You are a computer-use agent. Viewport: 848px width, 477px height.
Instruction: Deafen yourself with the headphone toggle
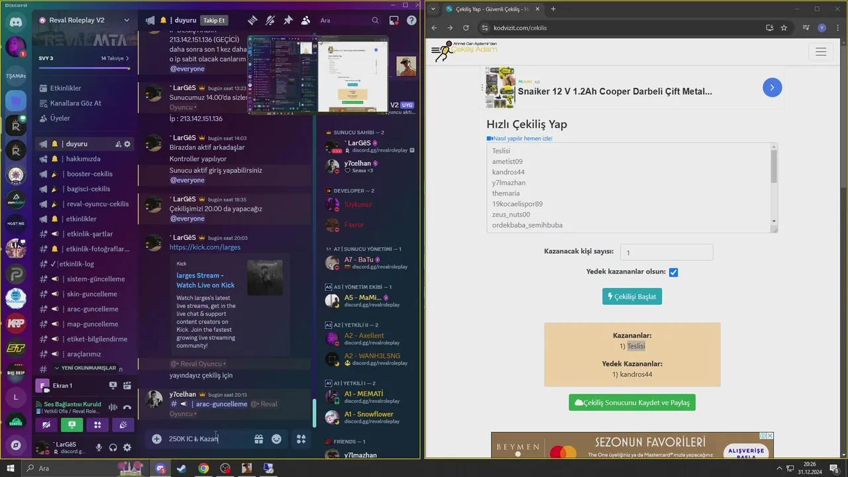pos(113,447)
